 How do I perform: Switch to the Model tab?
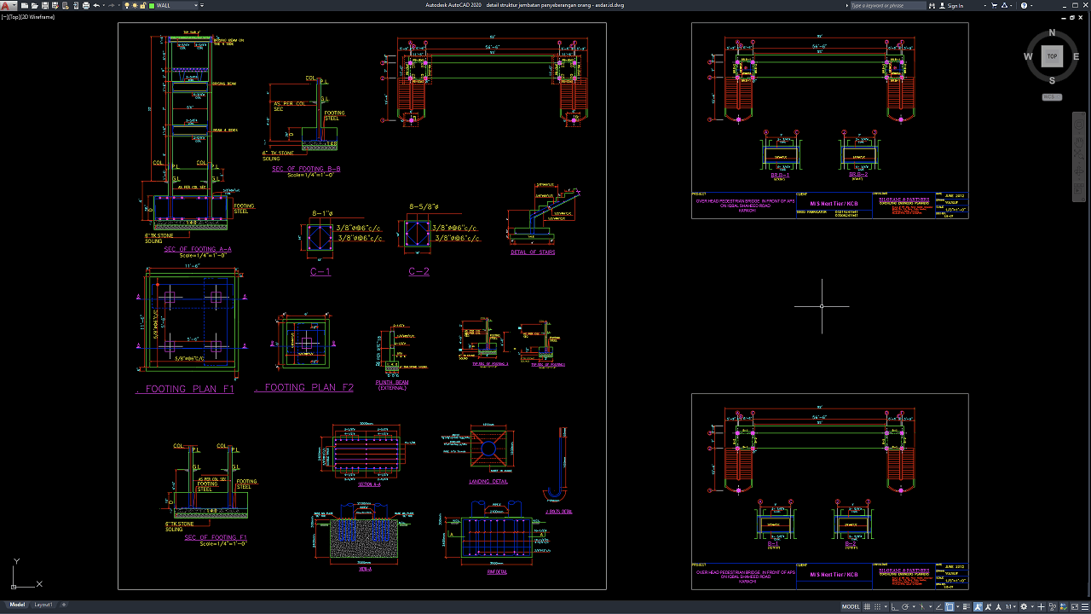pyautogui.click(x=17, y=605)
